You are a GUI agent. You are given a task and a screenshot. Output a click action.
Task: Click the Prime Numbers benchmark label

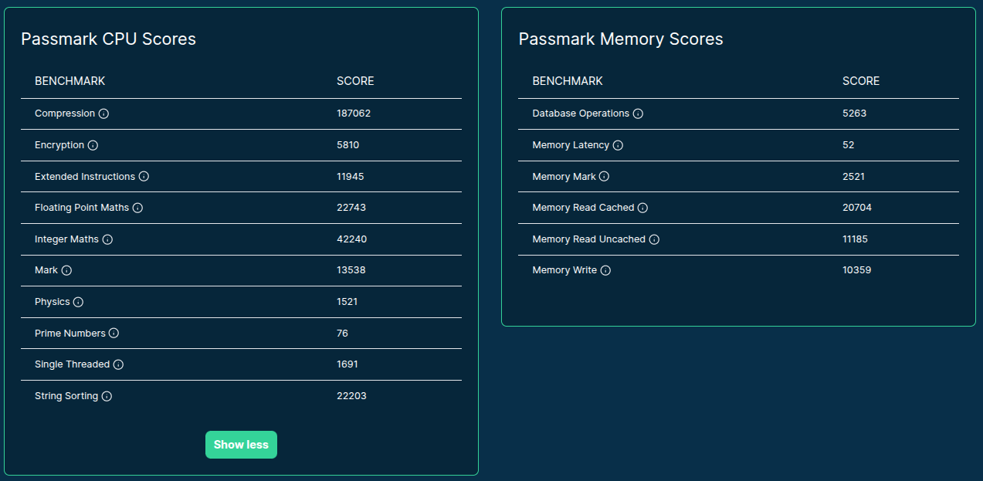(x=70, y=334)
